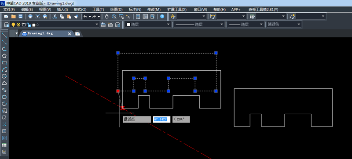Image resolution: width=352 pixels, height=159 pixels.
Task: Open the Tool Palettes icon
Action: tap(152, 16)
